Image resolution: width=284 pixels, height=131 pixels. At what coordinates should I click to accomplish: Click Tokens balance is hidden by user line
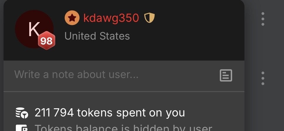[123, 128]
